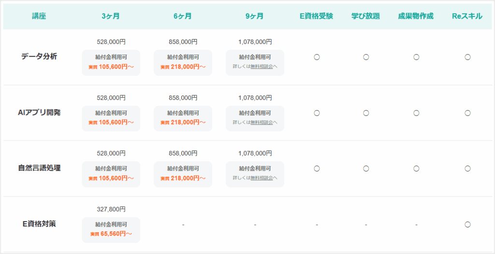Click the circle mark for データ分析 E資格受験
This screenshot has height=254, width=495.
click(x=317, y=57)
